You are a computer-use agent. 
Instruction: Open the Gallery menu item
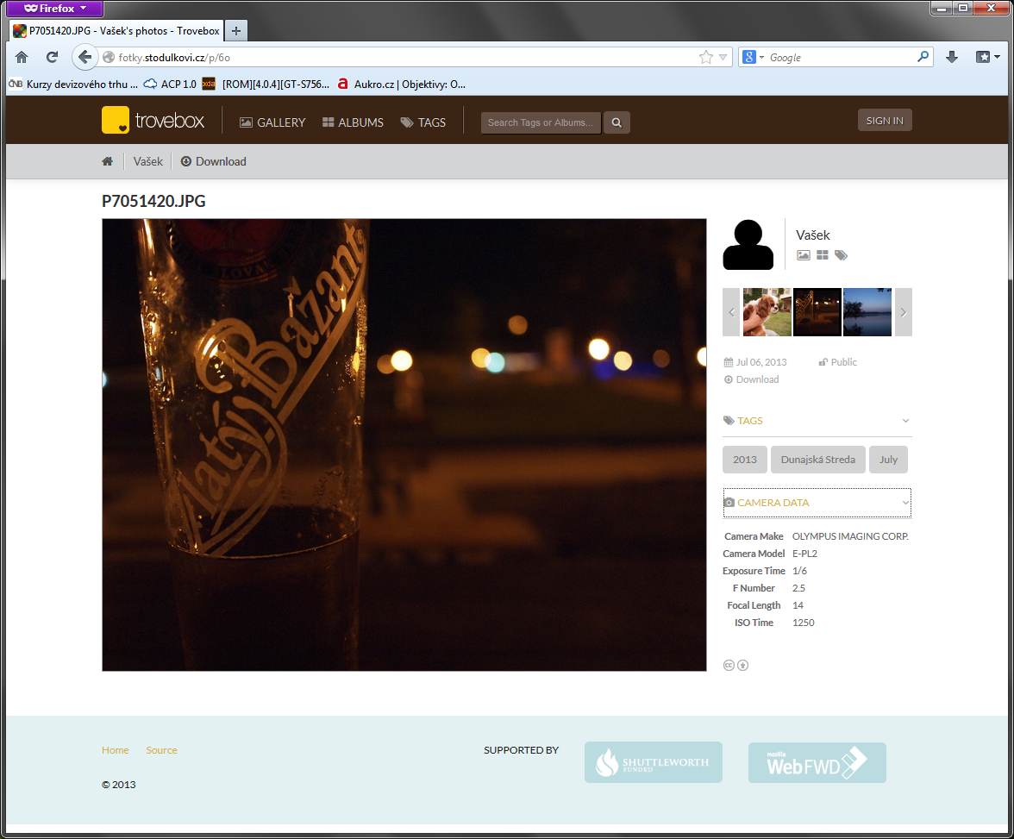[x=272, y=122]
